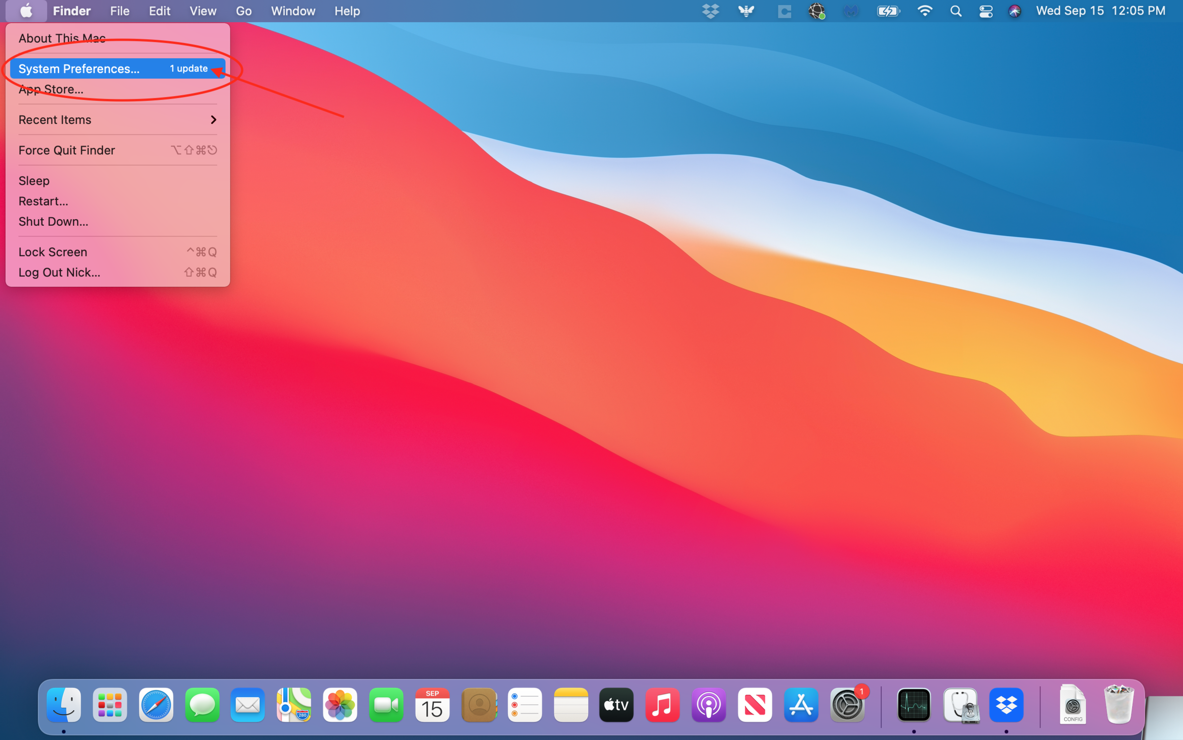Select Force Quit Finder

point(117,150)
